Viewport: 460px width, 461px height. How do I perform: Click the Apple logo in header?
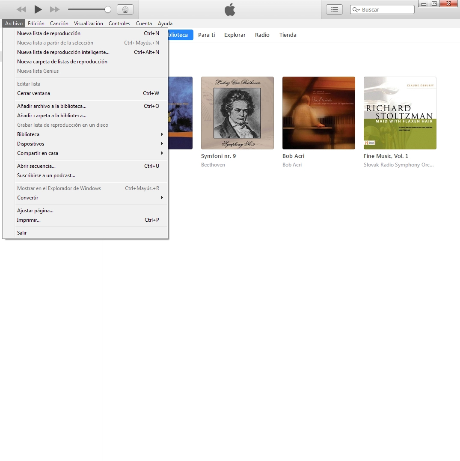(x=230, y=9)
